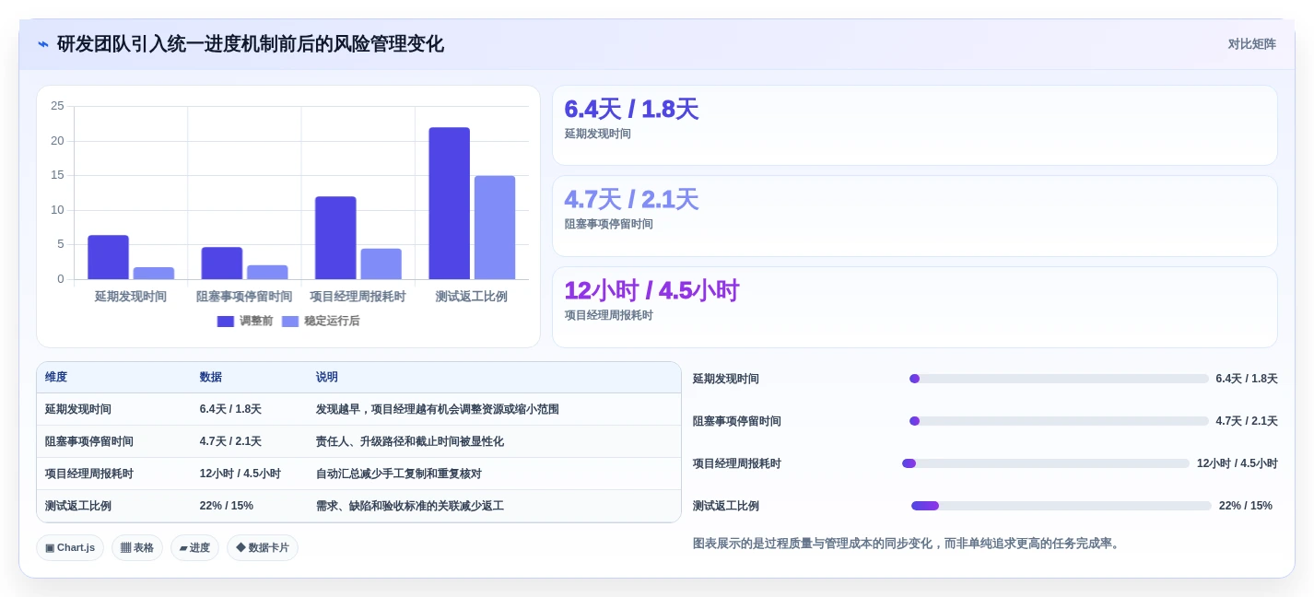
Task: Click description 自动汇总减少手工复制和重复核对
Action: click(399, 474)
